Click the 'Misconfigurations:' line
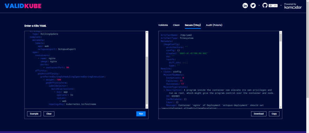This screenshot has width=309, height=133. click(176, 87)
